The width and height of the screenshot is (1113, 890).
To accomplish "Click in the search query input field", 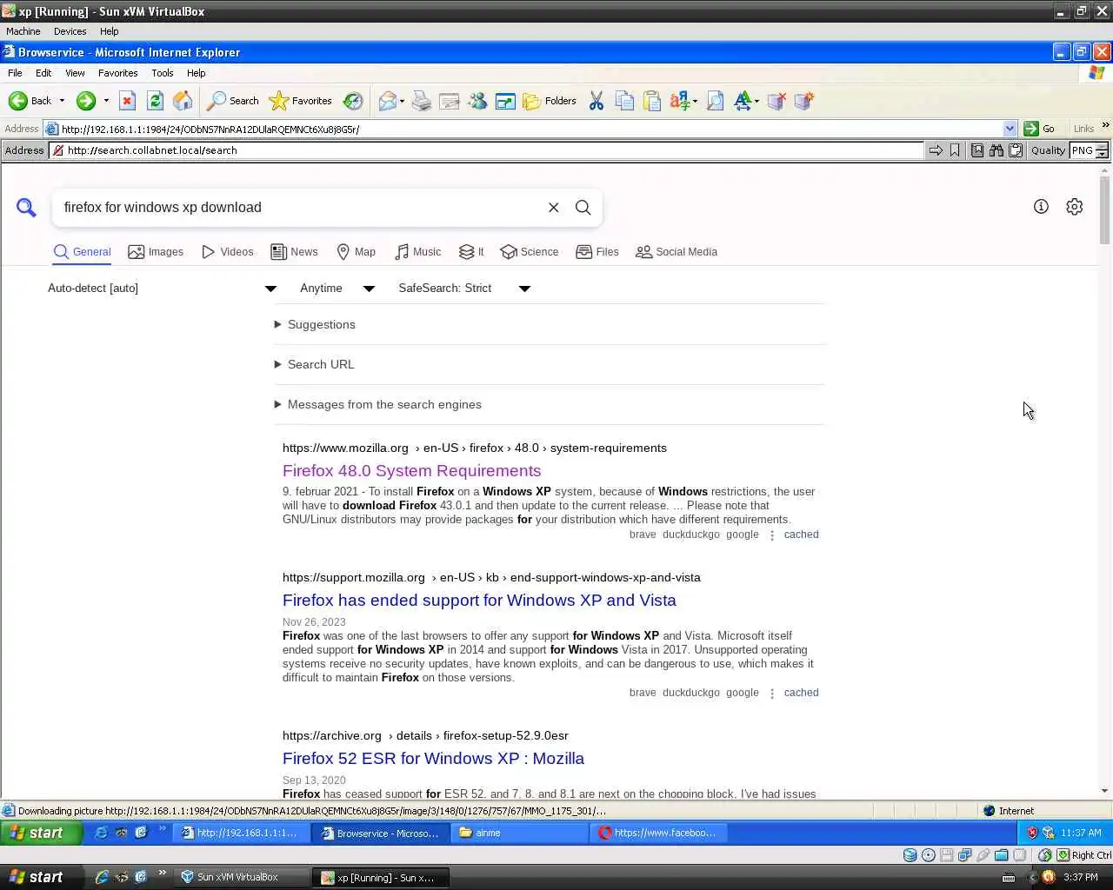I will tap(300, 208).
